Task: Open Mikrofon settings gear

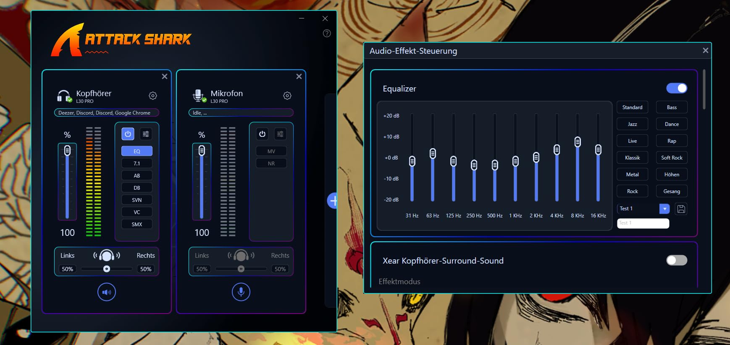Action: click(287, 96)
